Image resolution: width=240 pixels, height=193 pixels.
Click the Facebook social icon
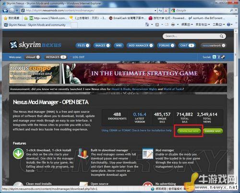219,57
